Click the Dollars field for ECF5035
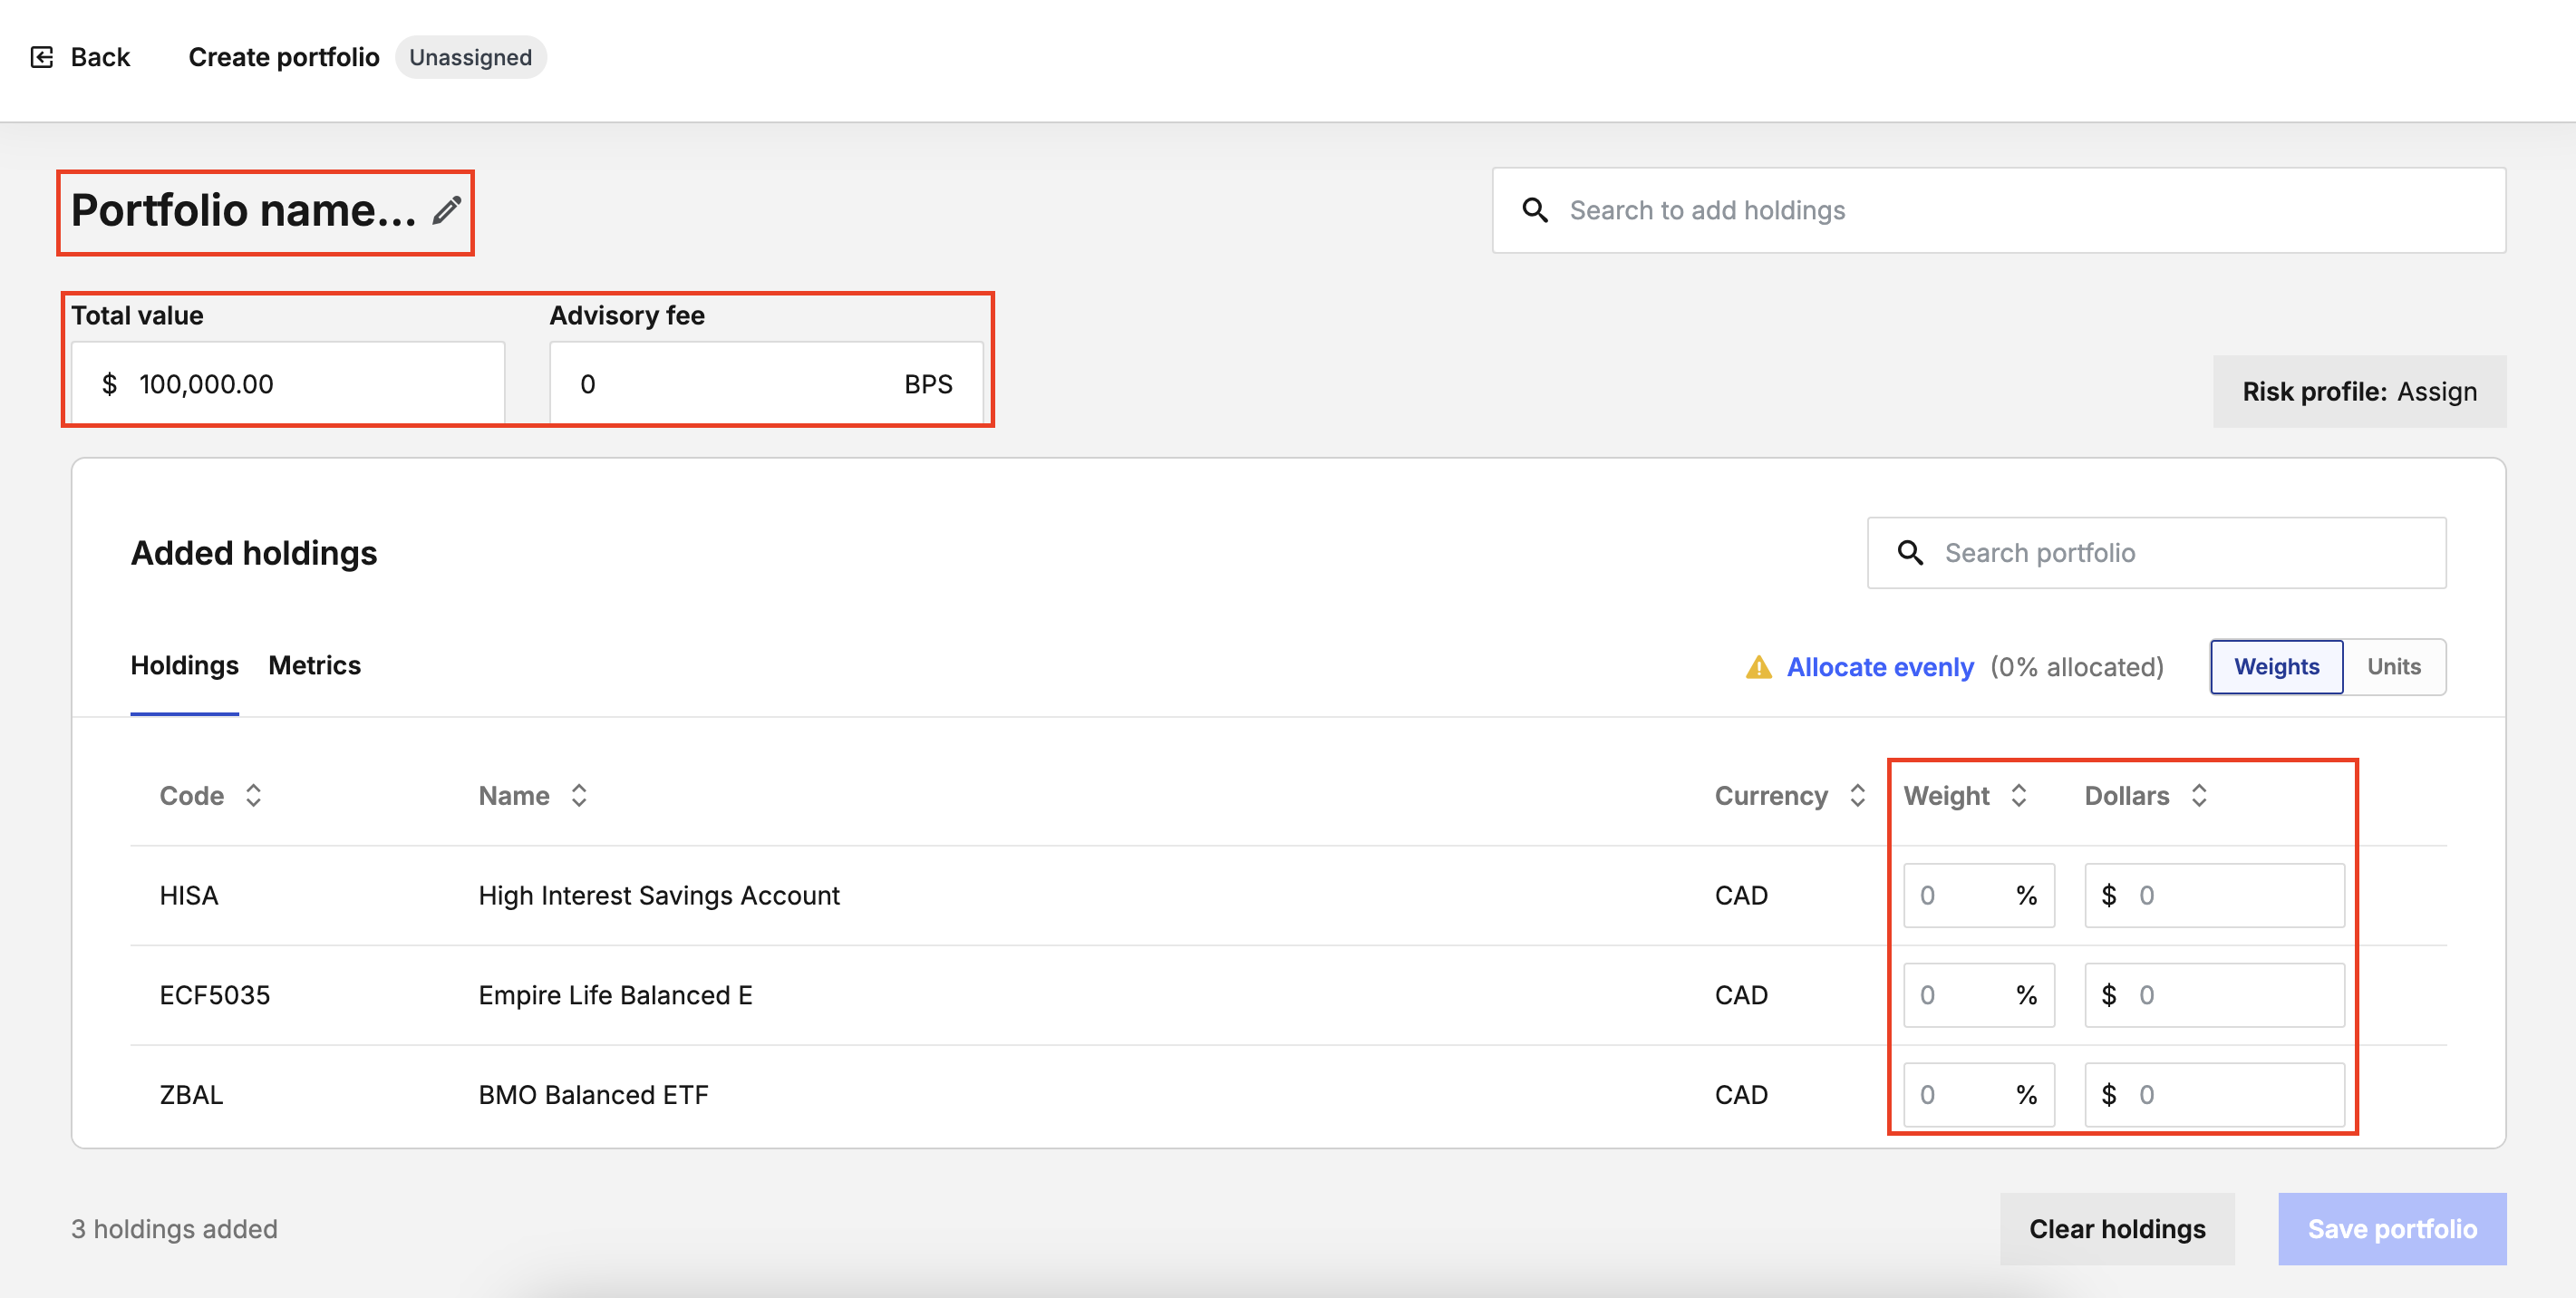The image size is (2576, 1298). (x=2214, y=996)
